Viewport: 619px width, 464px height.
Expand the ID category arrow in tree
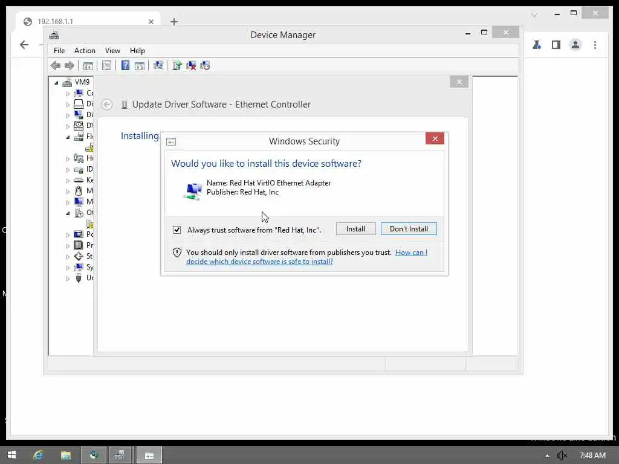point(68,170)
